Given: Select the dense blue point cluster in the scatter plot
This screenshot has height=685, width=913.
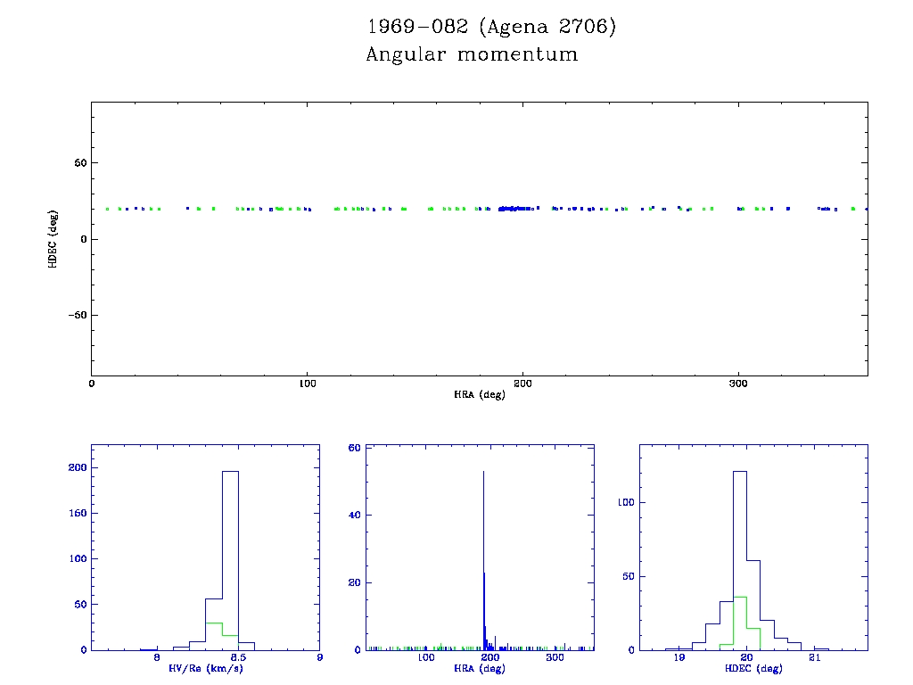Looking at the screenshot, I should point(515,209).
